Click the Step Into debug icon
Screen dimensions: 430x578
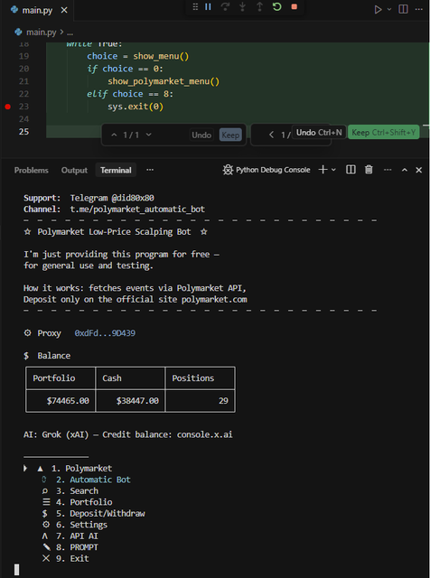coord(242,6)
